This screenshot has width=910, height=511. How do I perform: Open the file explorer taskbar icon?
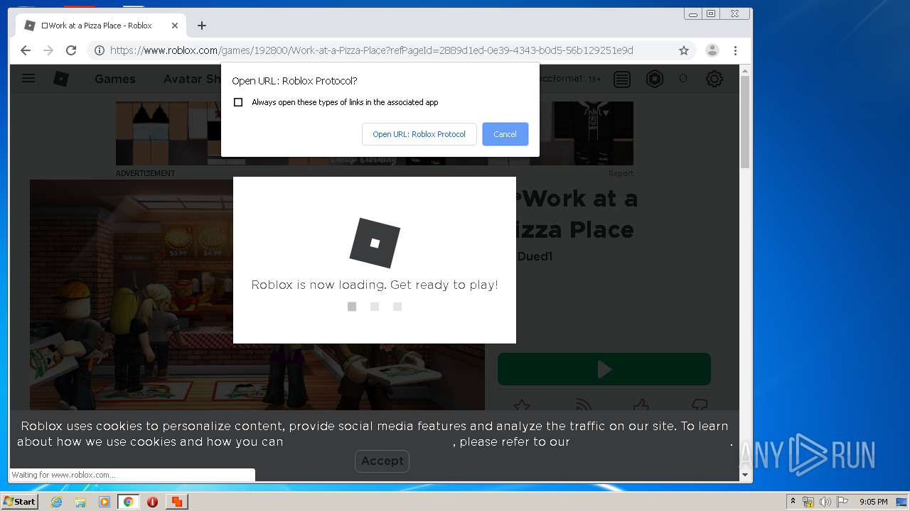(80, 502)
